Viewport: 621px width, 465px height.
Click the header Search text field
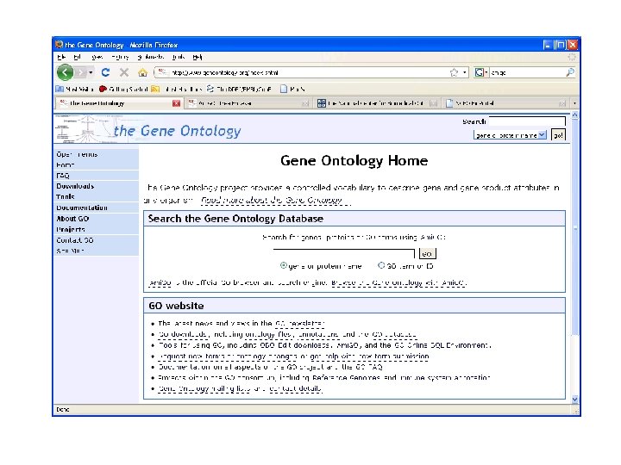[x=527, y=121]
